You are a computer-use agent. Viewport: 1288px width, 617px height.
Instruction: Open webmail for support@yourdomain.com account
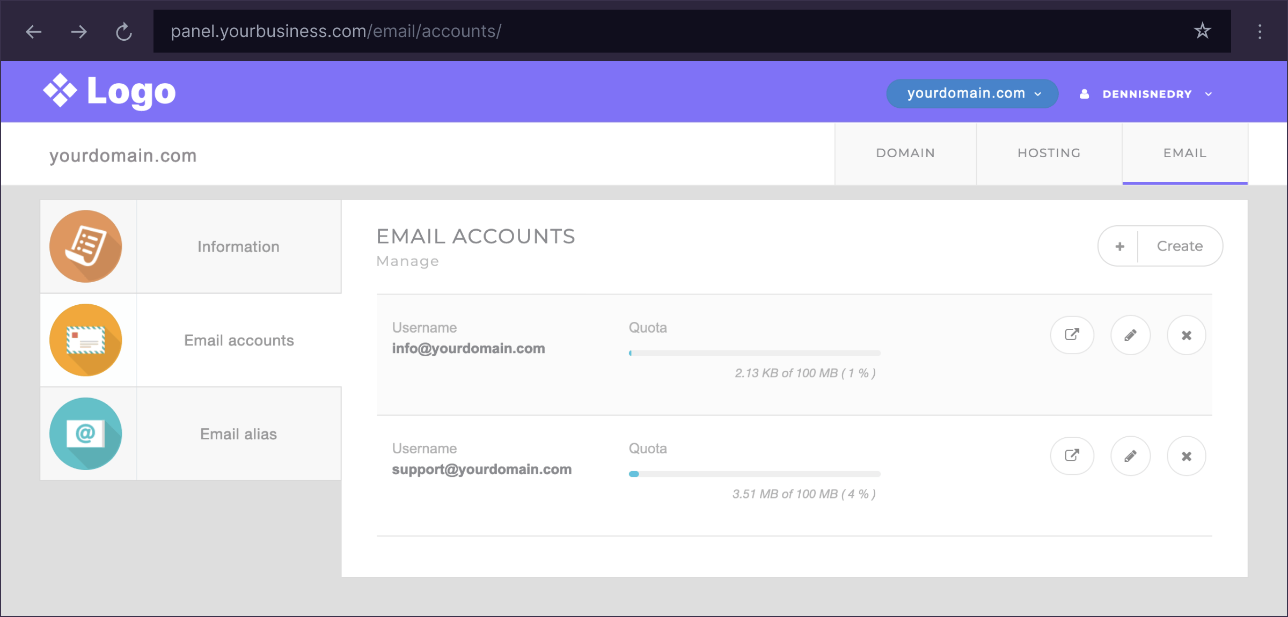[1072, 456]
